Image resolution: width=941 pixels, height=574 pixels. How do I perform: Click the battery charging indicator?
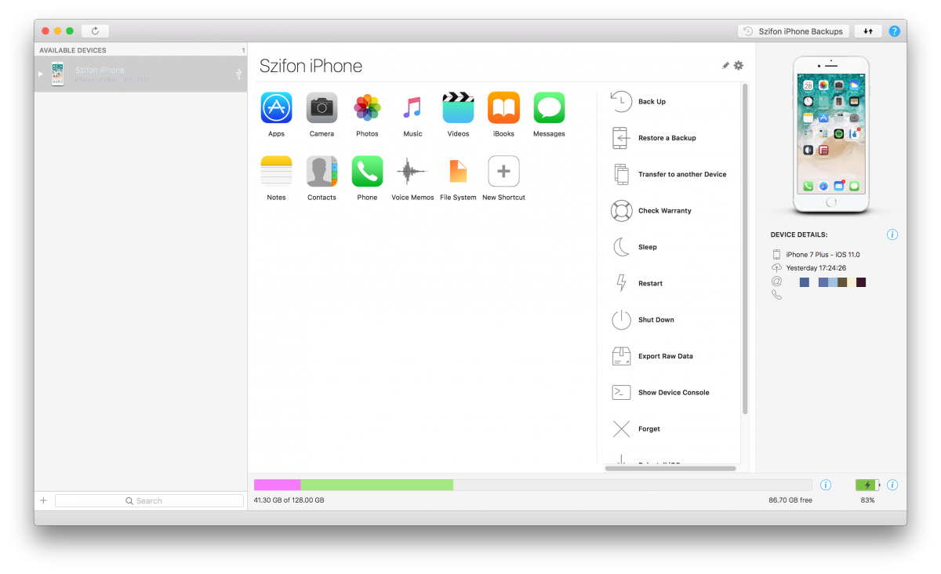(x=867, y=485)
